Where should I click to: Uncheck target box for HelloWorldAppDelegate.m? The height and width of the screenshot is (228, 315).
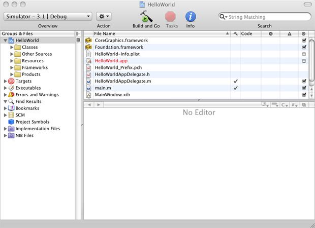[304, 81]
